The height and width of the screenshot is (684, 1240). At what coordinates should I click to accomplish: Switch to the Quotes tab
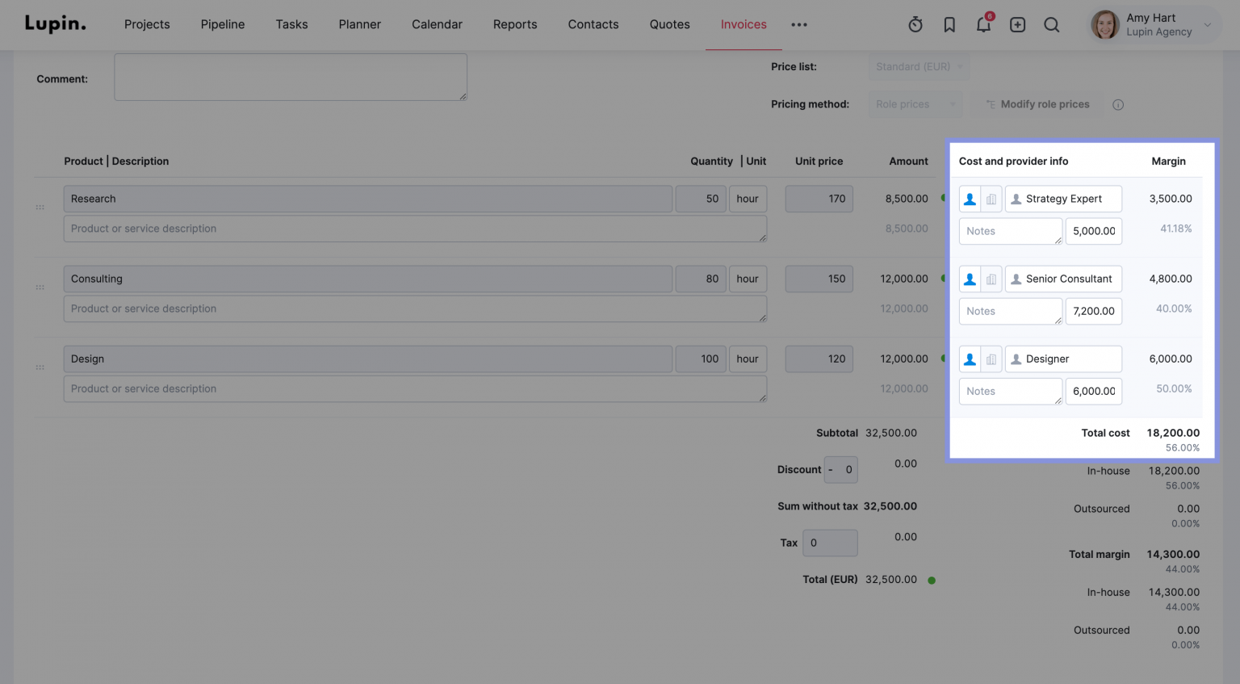(669, 24)
